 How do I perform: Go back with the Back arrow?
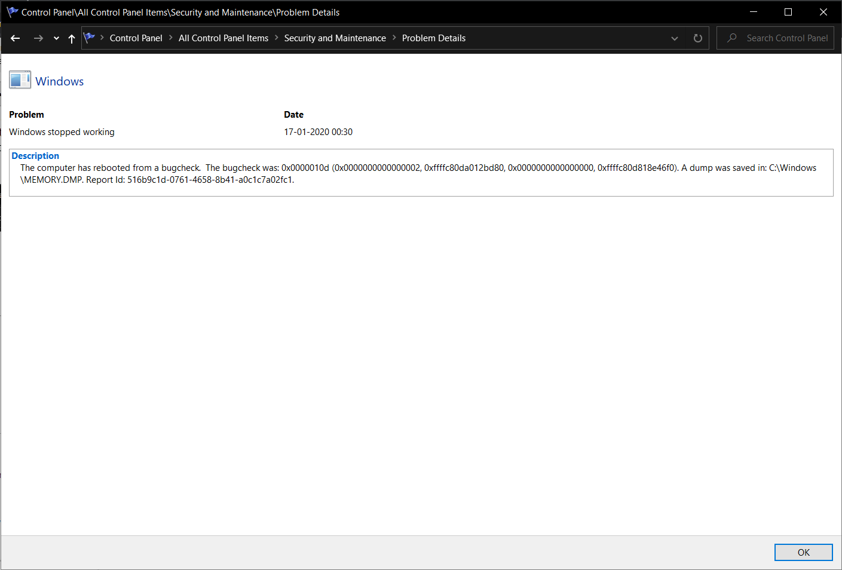coord(16,38)
